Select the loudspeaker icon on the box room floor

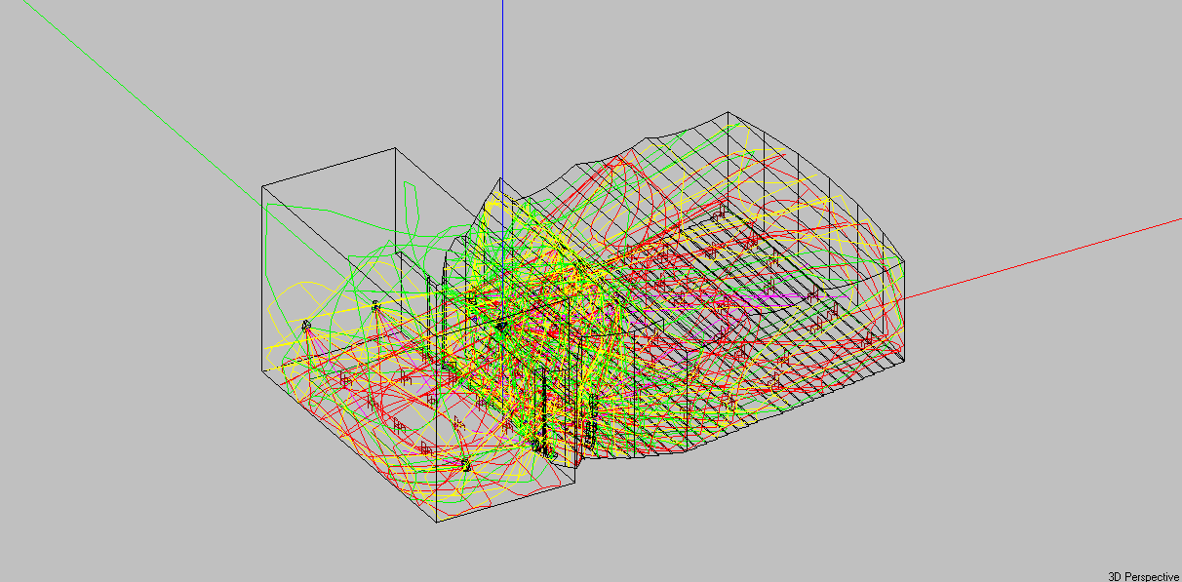pyautogui.click(x=467, y=464)
